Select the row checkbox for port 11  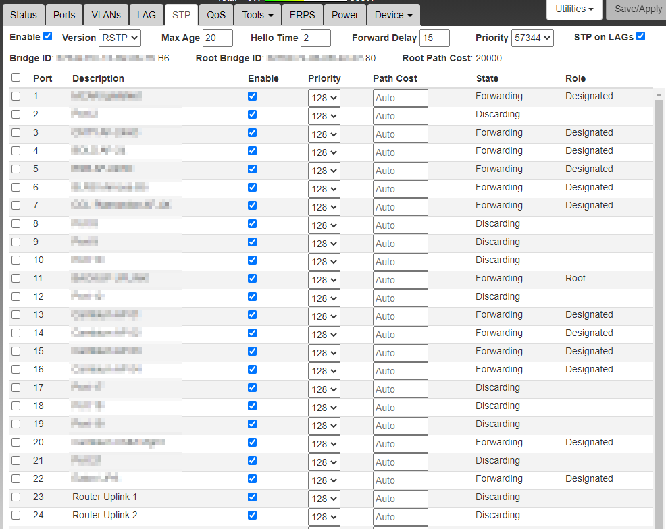click(x=16, y=279)
